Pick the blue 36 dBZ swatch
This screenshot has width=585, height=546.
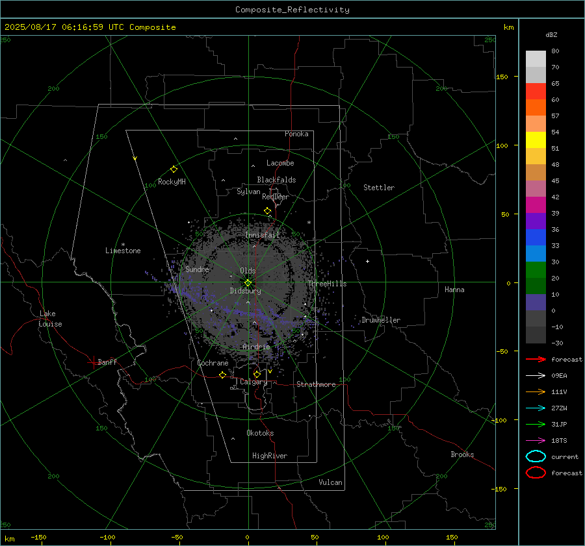coord(536,238)
